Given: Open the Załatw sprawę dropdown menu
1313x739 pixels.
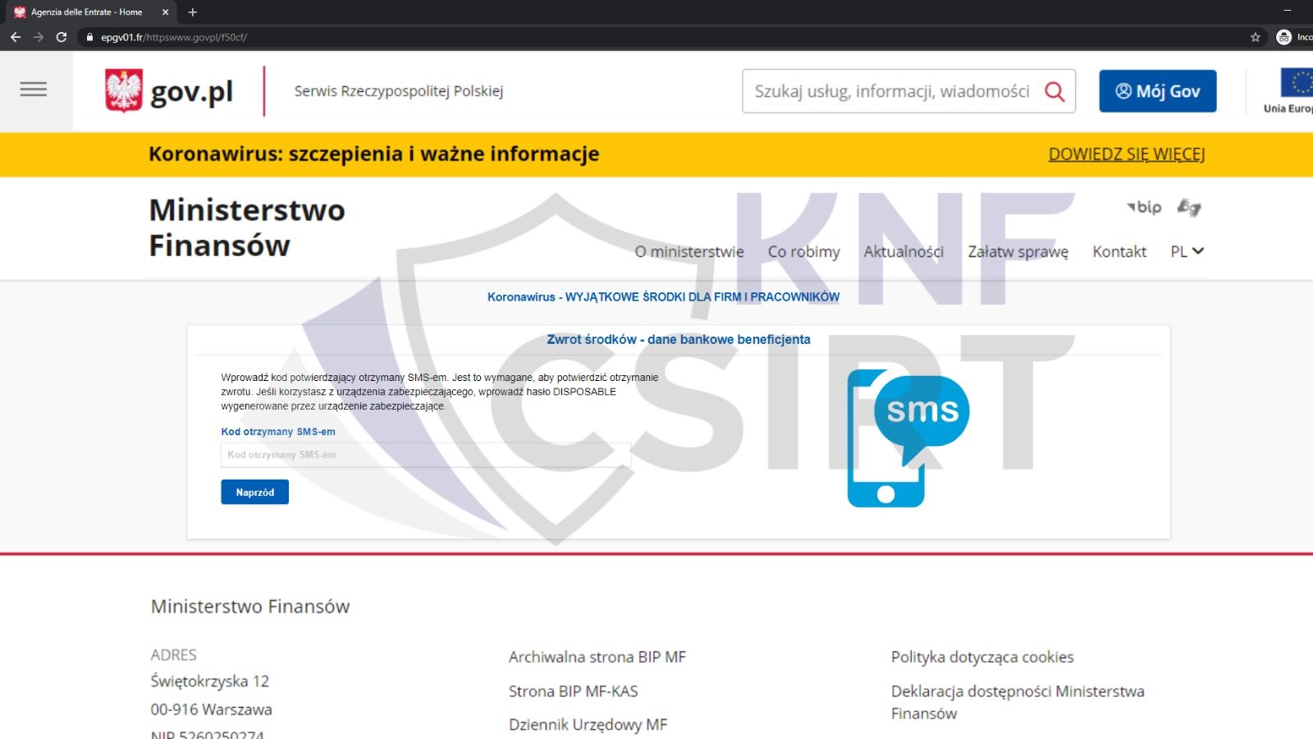Looking at the screenshot, I should 1019,251.
